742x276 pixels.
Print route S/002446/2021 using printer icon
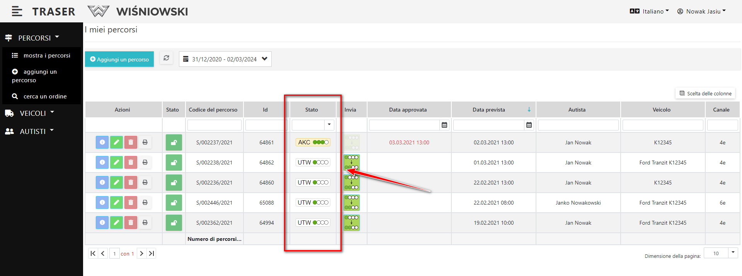click(x=145, y=203)
